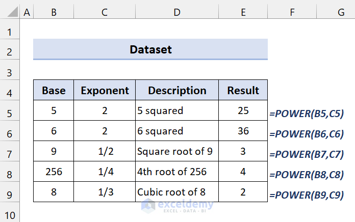Select Base cell containing 6
The image size is (355, 222).
54,131
